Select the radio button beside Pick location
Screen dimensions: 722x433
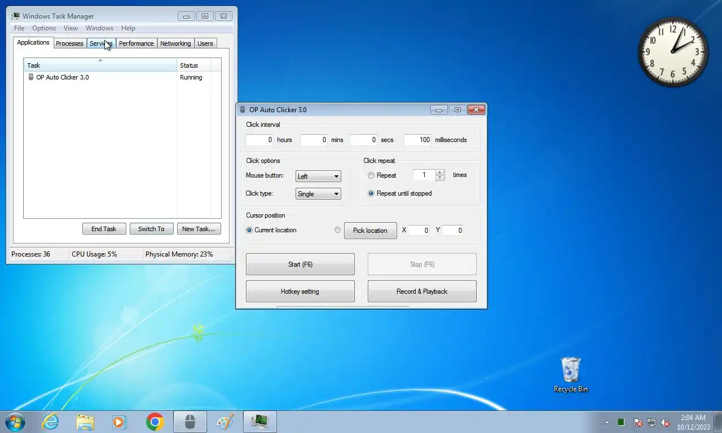click(x=338, y=229)
